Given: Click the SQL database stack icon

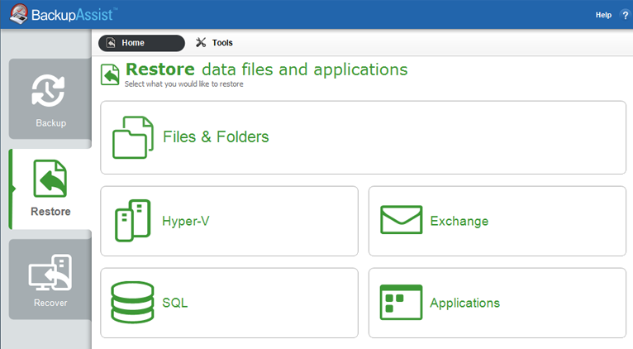Looking at the screenshot, I should [132, 303].
